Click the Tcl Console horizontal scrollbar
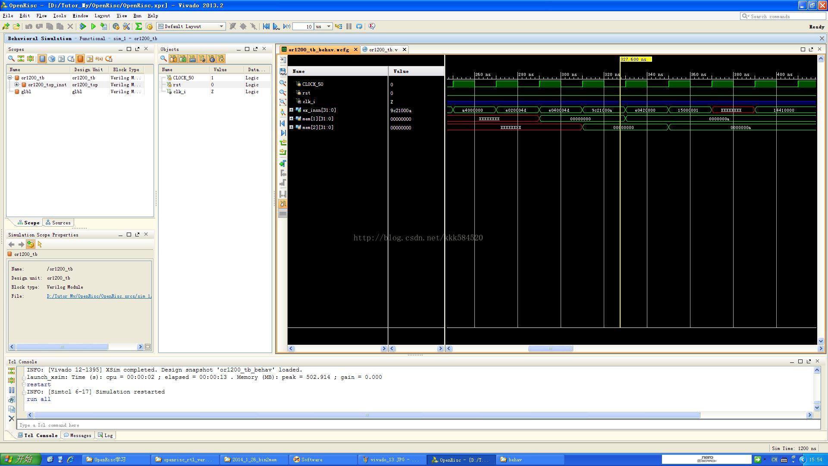This screenshot has height=466, width=828. 367,415
